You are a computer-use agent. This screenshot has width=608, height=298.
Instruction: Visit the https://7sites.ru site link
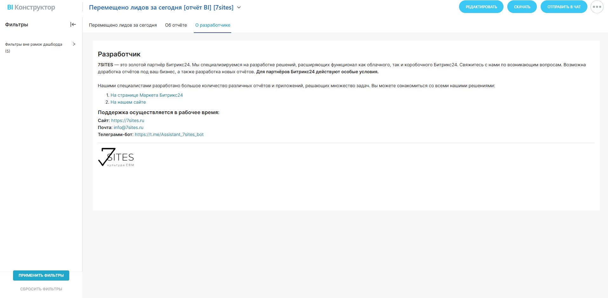(x=128, y=120)
